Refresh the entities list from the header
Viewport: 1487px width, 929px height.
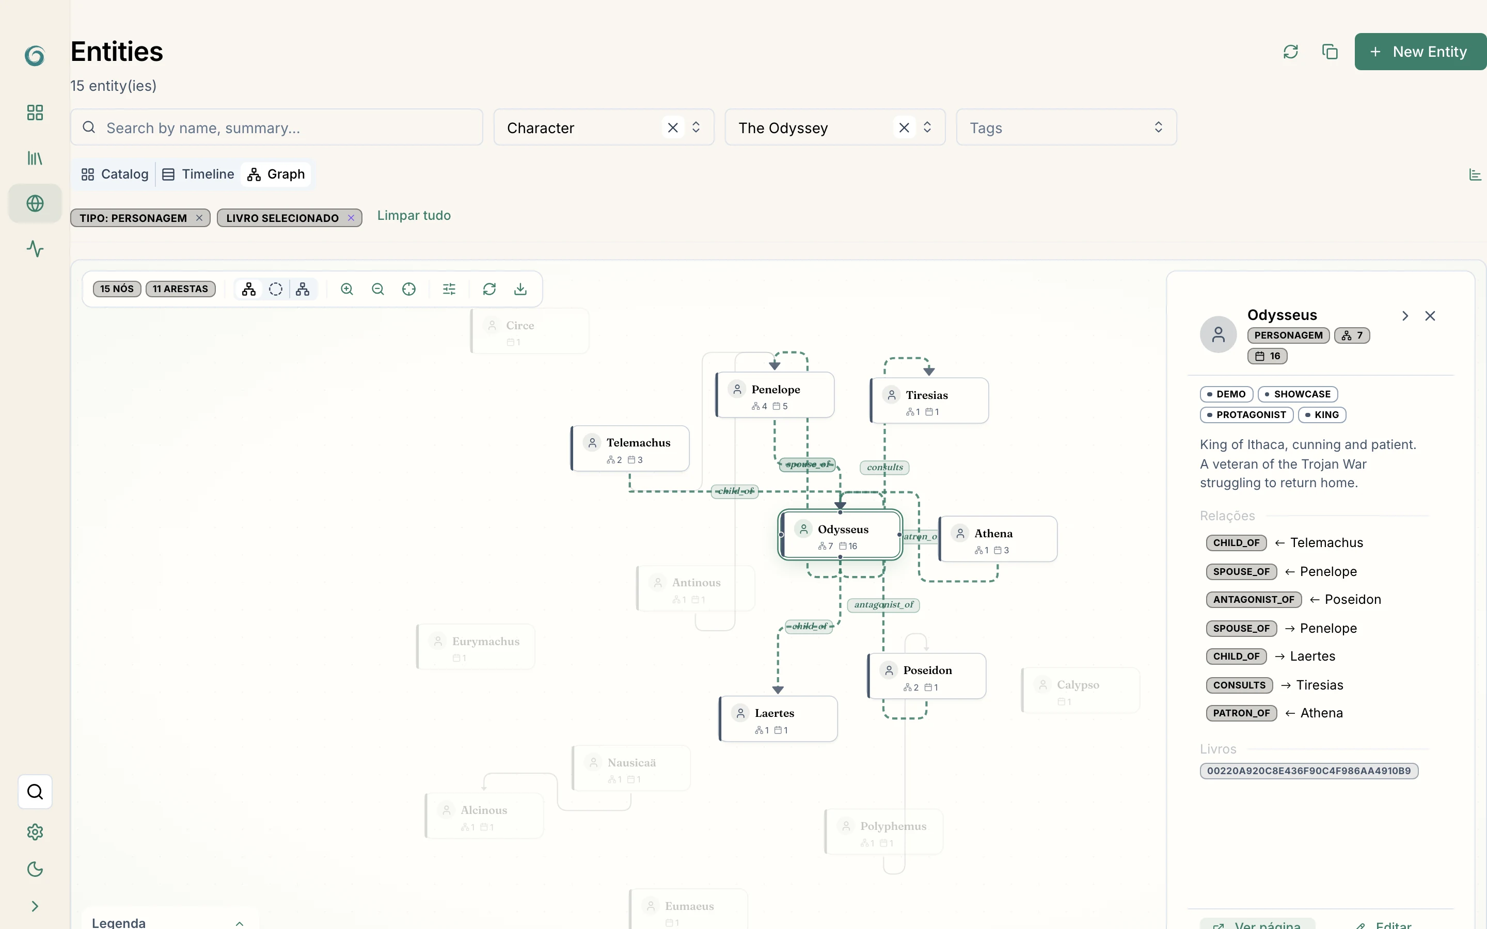[1290, 52]
